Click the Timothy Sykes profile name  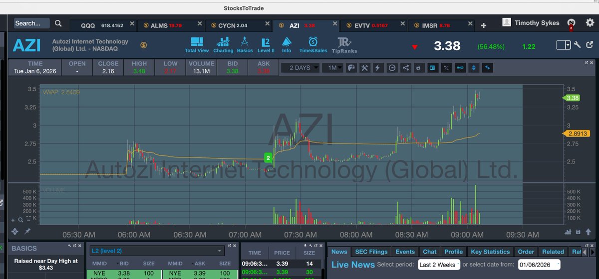tap(537, 23)
